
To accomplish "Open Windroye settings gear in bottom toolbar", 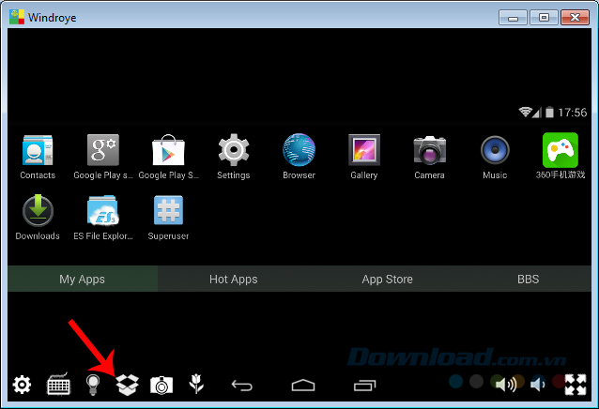I will [x=22, y=385].
